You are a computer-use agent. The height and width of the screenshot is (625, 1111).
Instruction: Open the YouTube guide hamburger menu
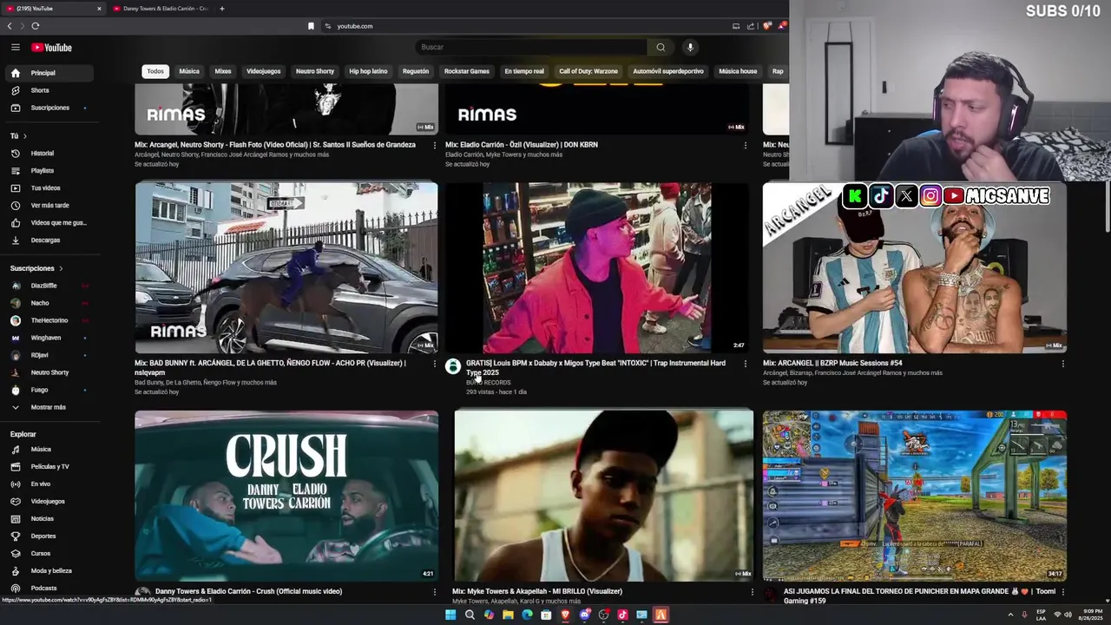coord(16,47)
